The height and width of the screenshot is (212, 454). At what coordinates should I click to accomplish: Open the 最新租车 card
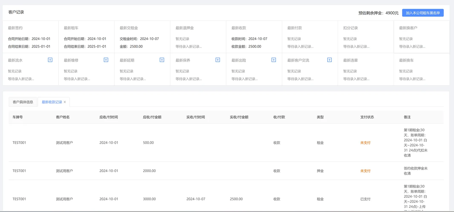(x=86, y=37)
